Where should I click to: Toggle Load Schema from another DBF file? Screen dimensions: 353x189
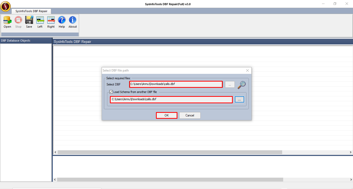tap(111, 92)
